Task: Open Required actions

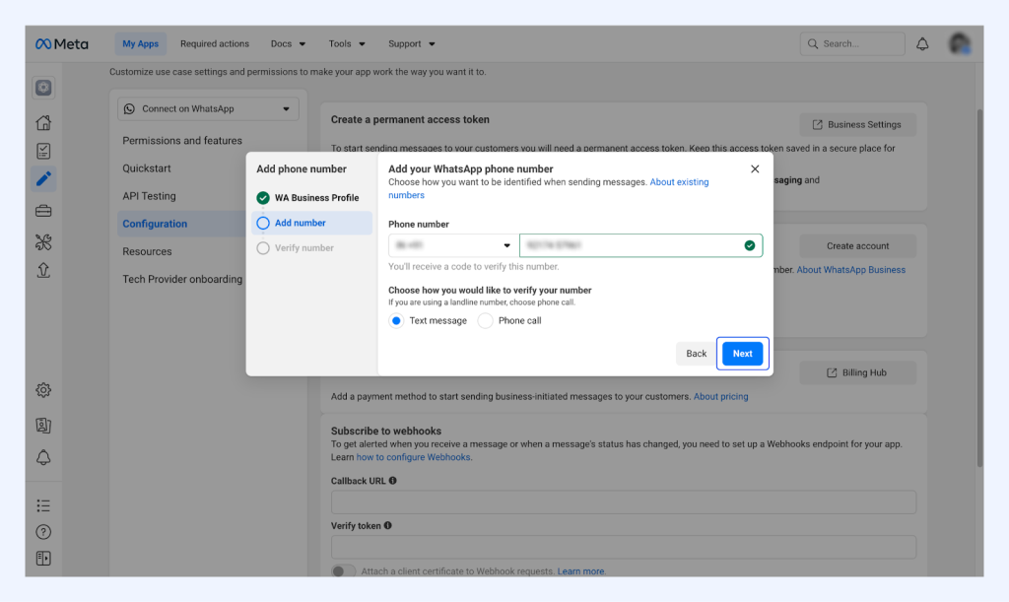Action: coord(214,43)
